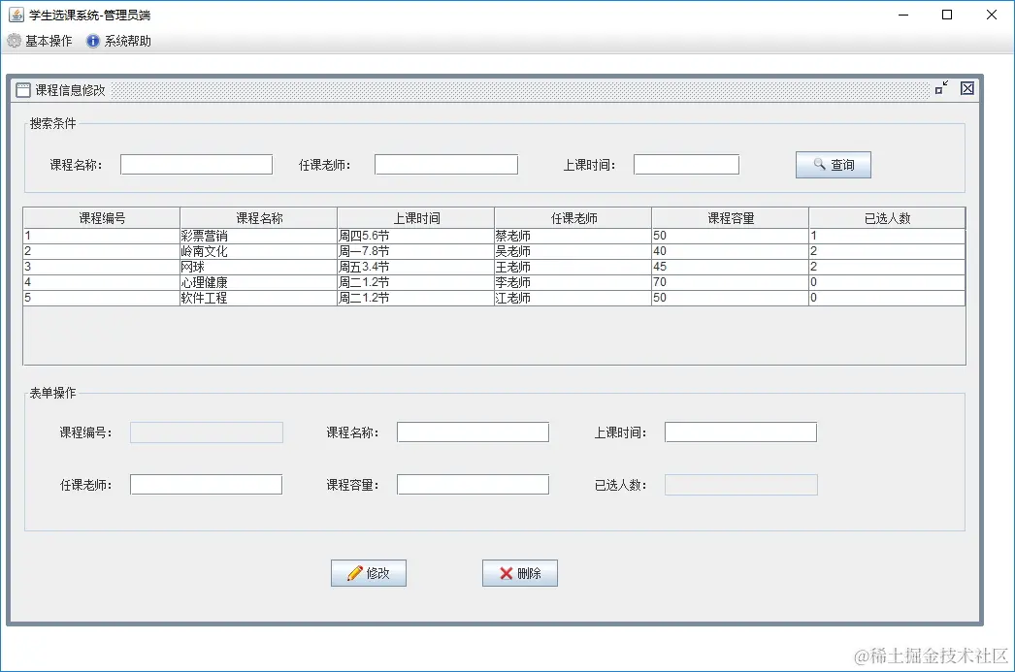
Task: Click the 李老师 teacher cell
Action: (573, 282)
